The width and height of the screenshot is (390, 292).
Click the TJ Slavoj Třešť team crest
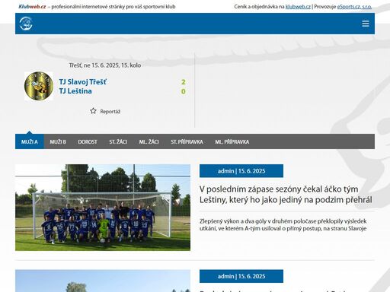click(39, 86)
